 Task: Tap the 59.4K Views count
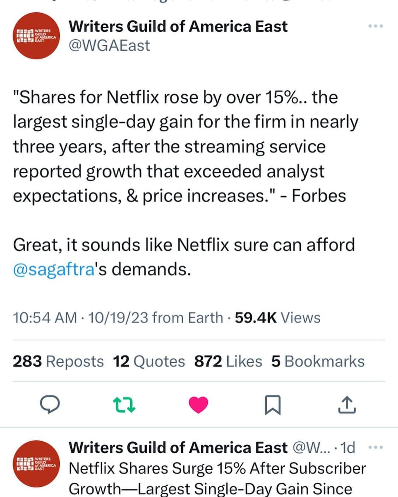(277, 318)
